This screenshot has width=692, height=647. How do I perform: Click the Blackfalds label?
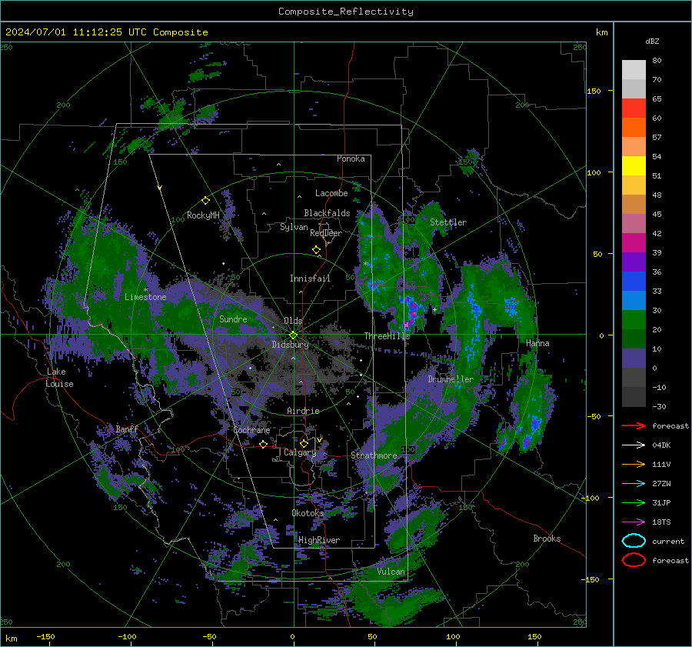pos(327,213)
